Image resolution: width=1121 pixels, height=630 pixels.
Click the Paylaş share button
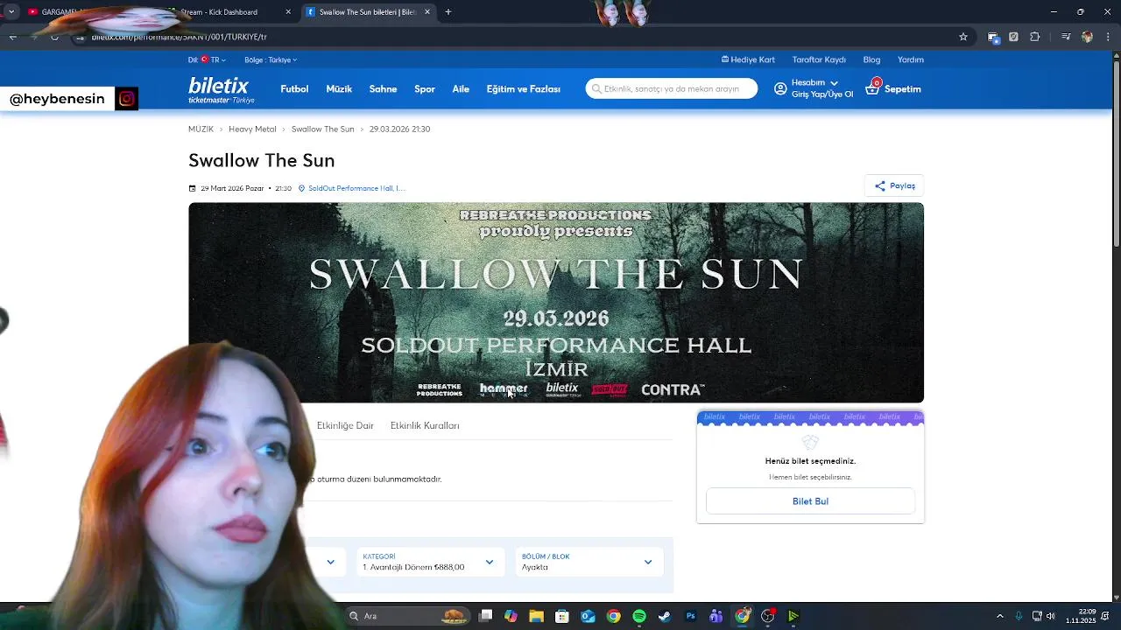(x=894, y=185)
